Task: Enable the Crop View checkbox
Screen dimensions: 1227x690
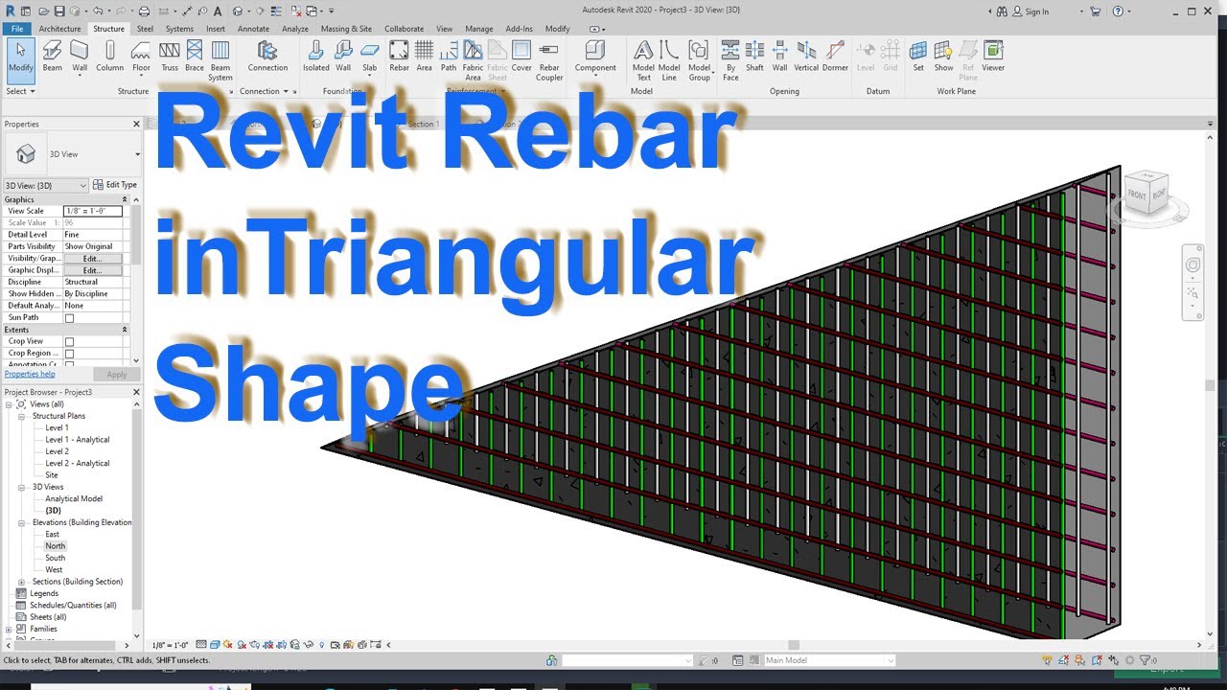Action: [69, 341]
